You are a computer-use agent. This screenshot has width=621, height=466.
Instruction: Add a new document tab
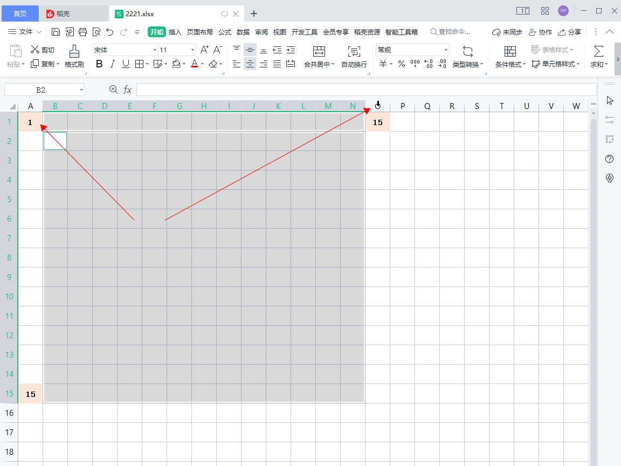(254, 14)
